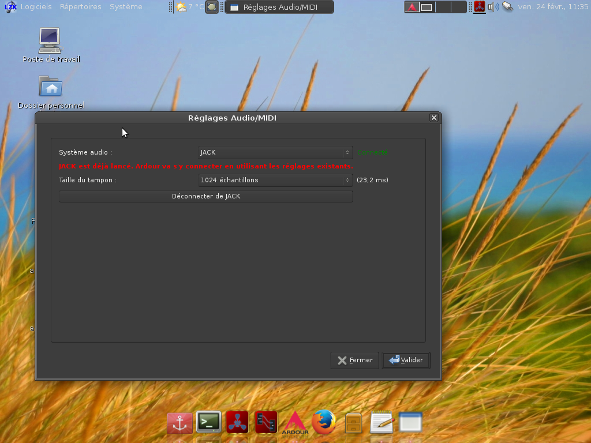Click the Taille du tampon label
The height and width of the screenshot is (443, 591).
pyautogui.click(x=88, y=180)
